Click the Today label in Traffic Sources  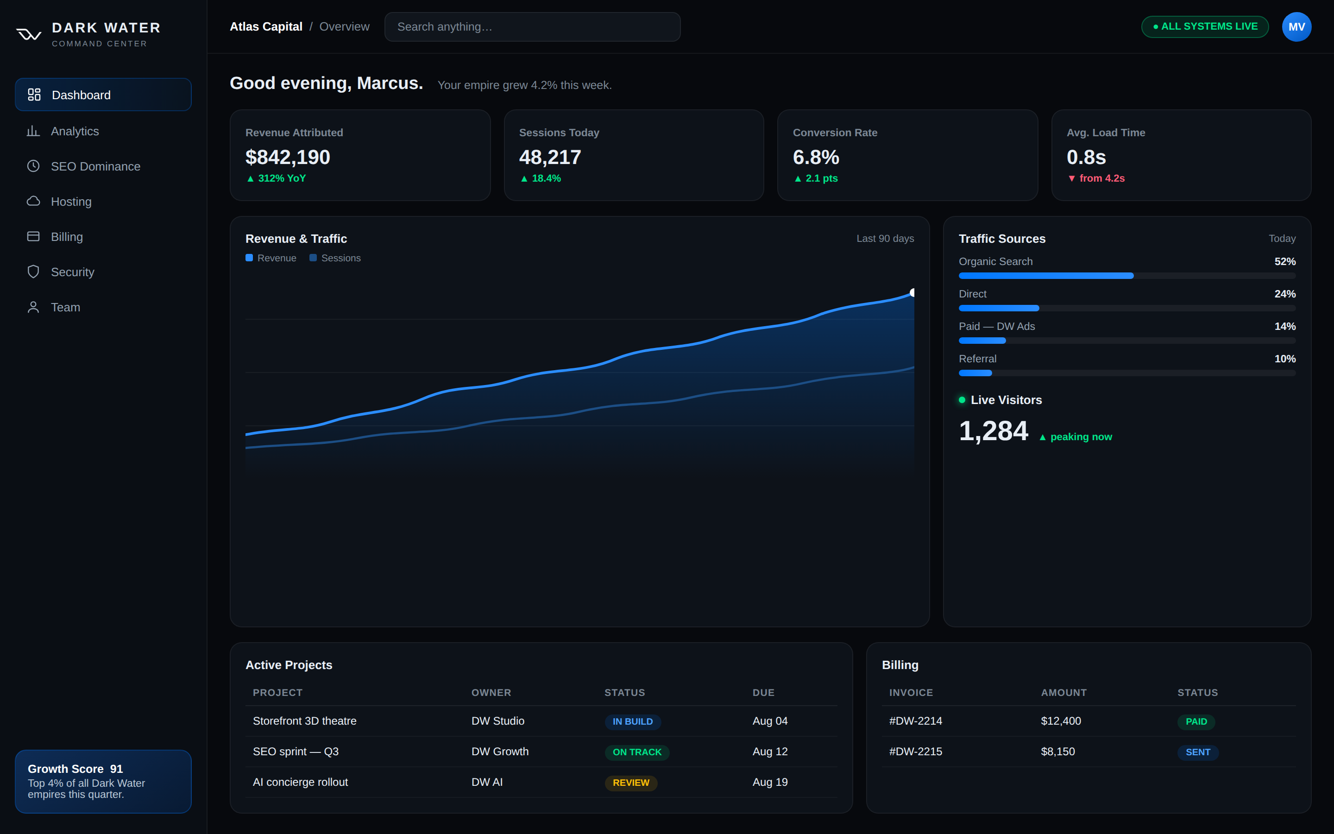tap(1282, 238)
